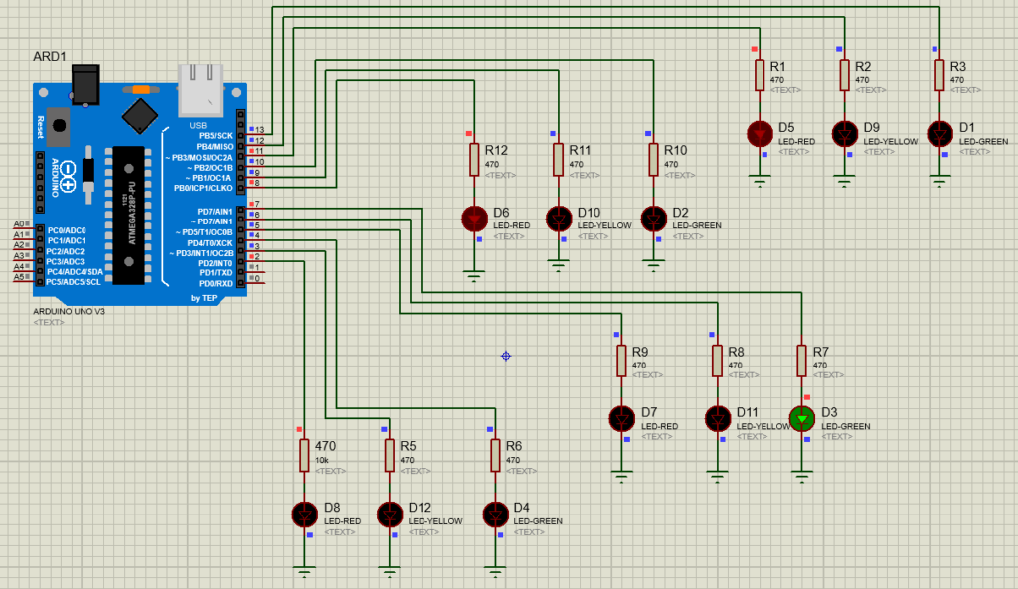The image size is (1018, 589).
Task: Click the ARD1 component label
Action: (50, 57)
